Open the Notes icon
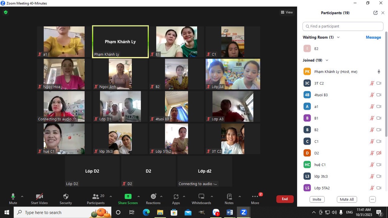The image size is (388, 218). coord(229,197)
